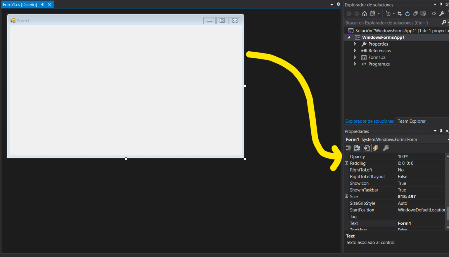
Task: Show Events with the lightning bolt icon
Action: click(x=376, y=148)
